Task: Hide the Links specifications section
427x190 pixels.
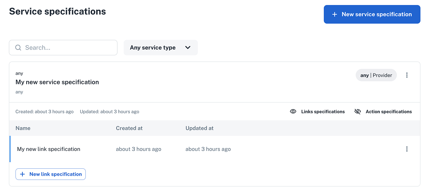Action: click(323, 111)
